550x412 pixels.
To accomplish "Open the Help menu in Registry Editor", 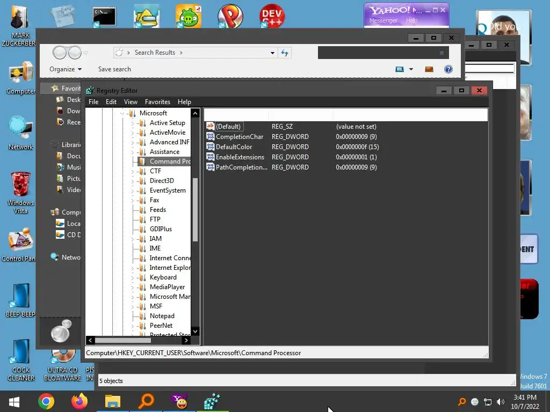I will click(184, 102).
